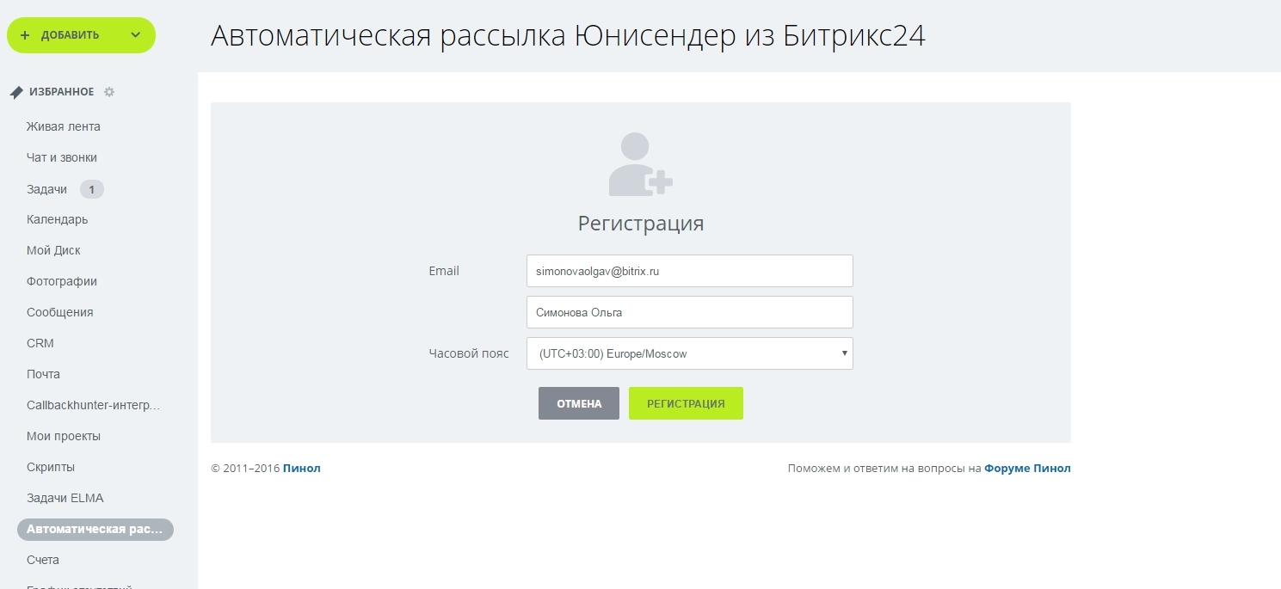Follow the Форуме Пинол link

point(1027,469)
